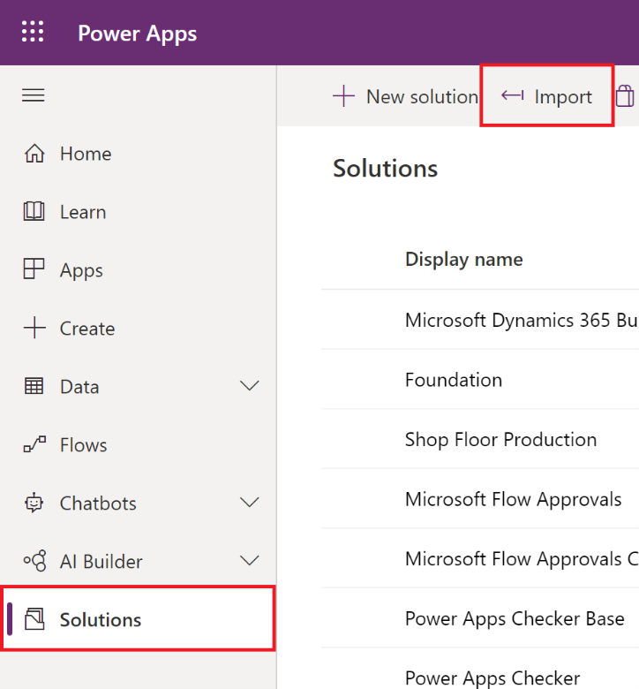
Task: Click the New solution button
Action: (x=405, y=96)
